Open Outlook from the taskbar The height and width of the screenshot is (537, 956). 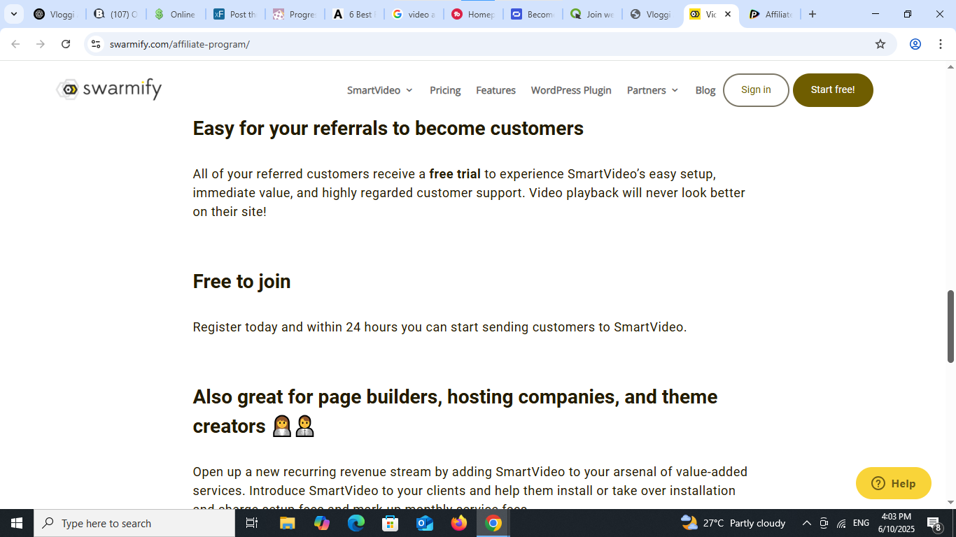(x=425, y=523)
